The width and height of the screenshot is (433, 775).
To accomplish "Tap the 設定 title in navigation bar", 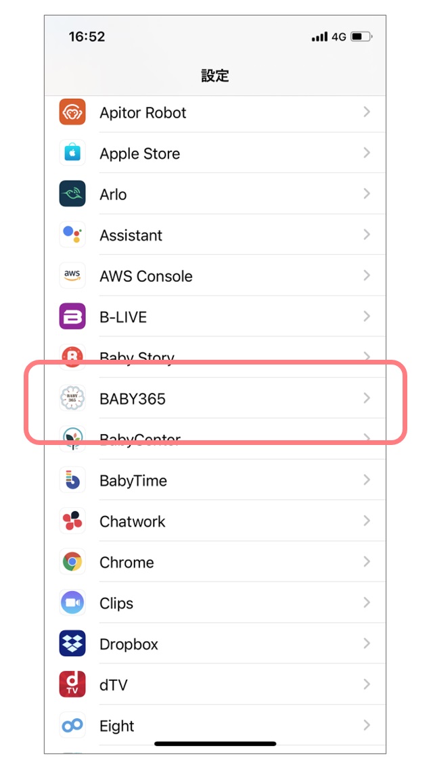I will click(x=215, y=76).
